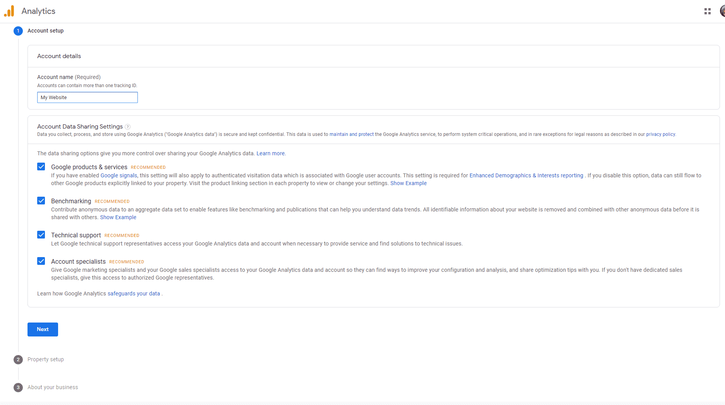Click the Learn more link
The height and width of the screenshot is (405, 725).
point(270,153)
